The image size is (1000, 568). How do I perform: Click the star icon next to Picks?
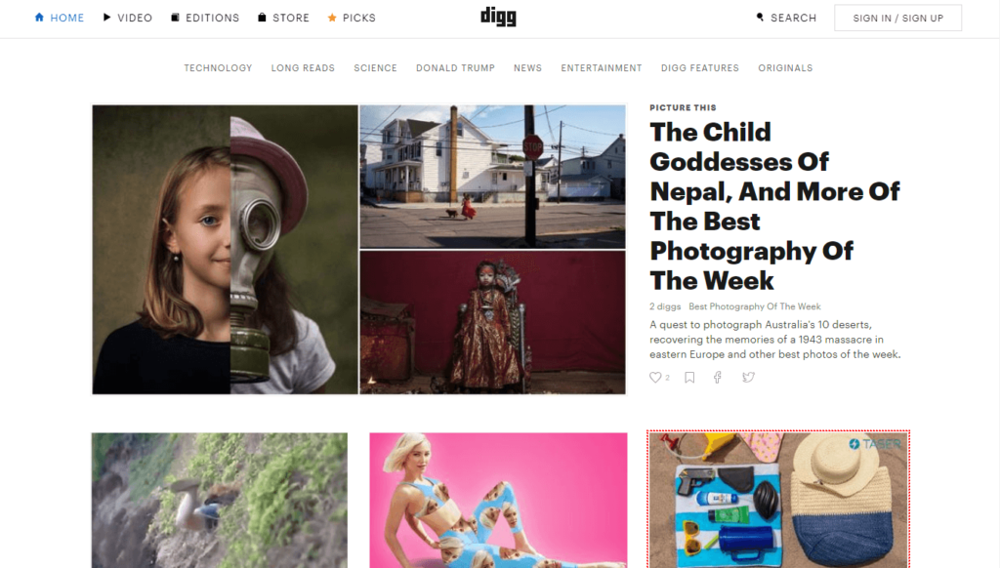coord(332,18)
